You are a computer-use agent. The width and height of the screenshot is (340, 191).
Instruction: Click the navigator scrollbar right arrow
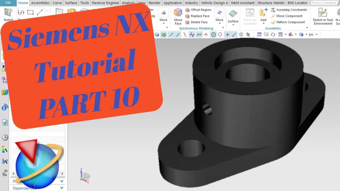point(62,174)
